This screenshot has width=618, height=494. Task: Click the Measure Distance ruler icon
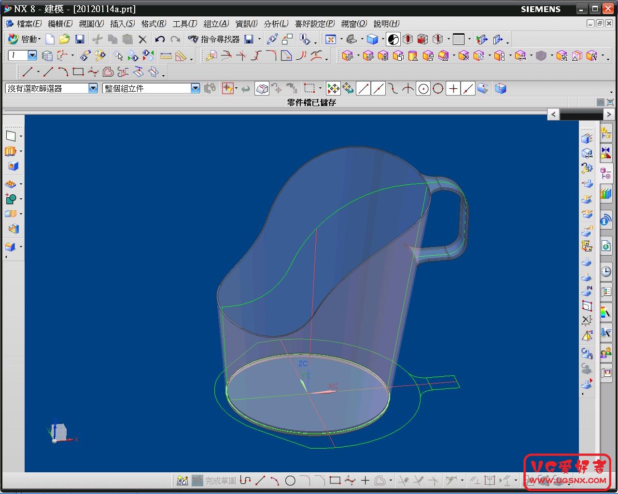166,56
